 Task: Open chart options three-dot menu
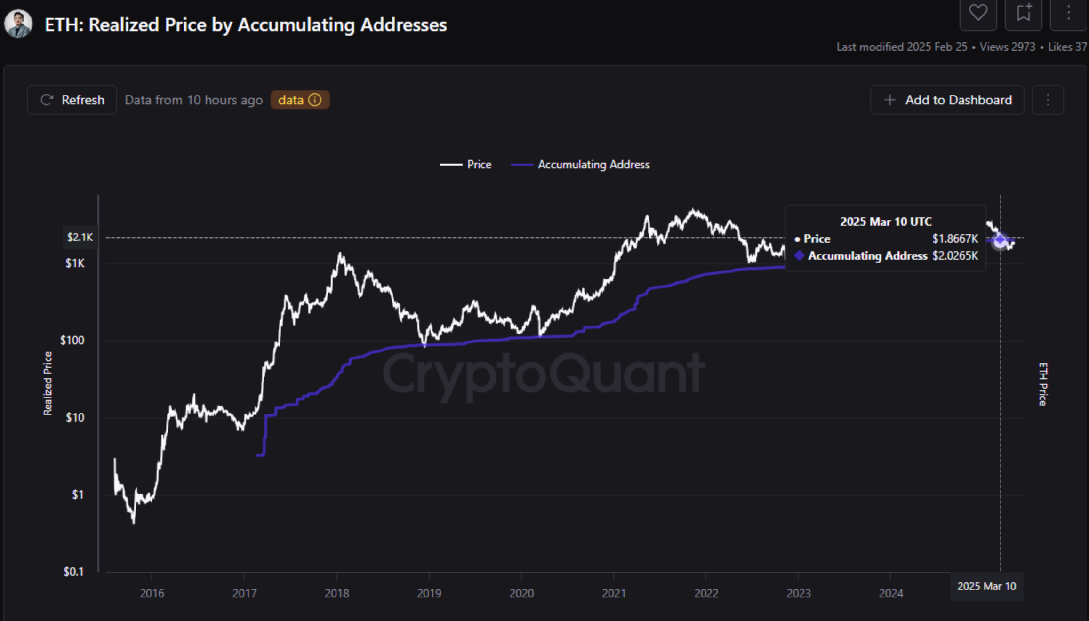click(x=1048, y=100)
